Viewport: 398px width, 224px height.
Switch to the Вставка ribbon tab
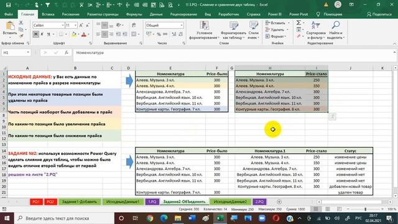[x=48, y=14]
